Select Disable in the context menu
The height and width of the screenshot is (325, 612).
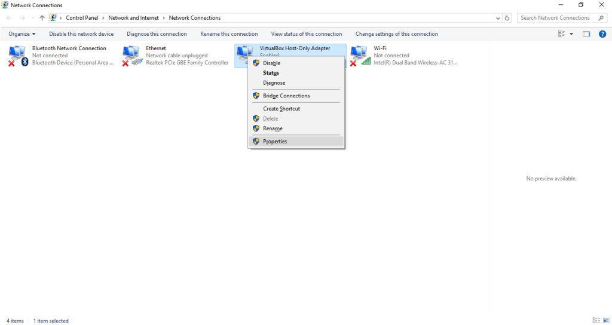[271, 63]
